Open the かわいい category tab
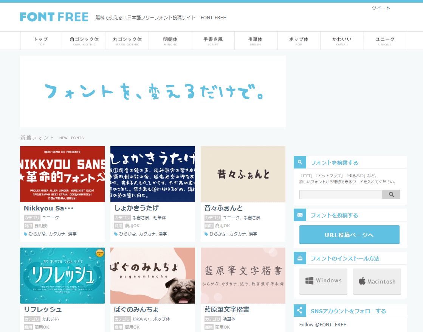The width and height of the screenshot is (423, 332). coord(341,41)
